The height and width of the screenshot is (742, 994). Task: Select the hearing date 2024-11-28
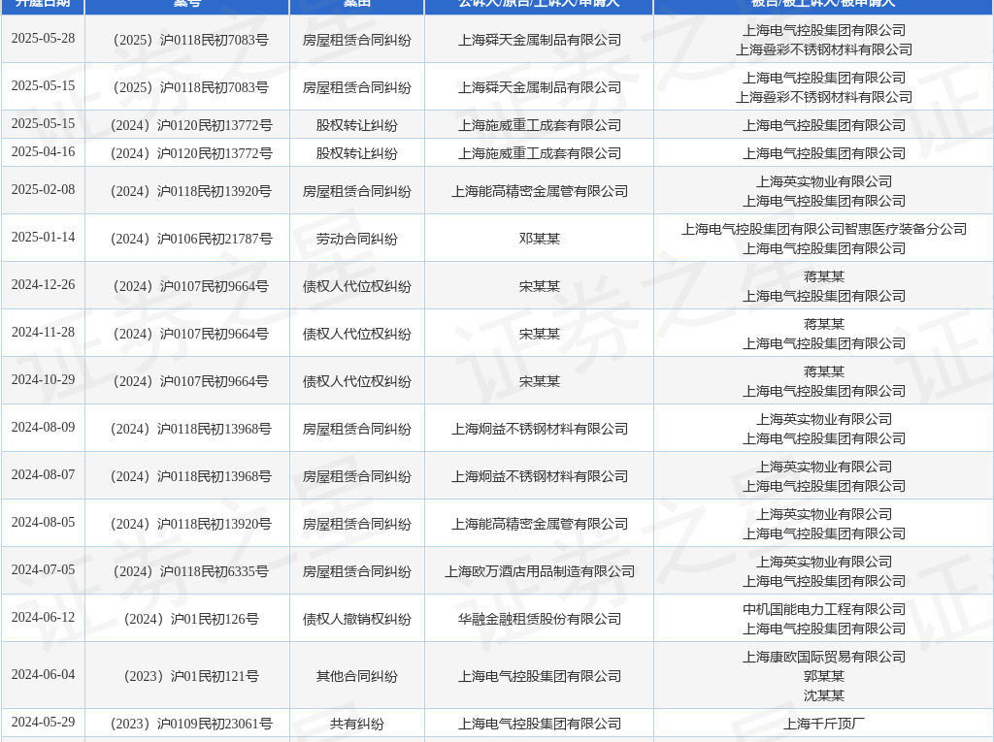[x=43, y=333]
